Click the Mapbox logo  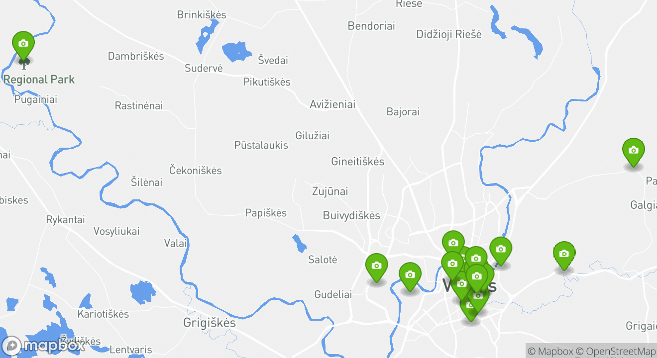coord(43,345)
